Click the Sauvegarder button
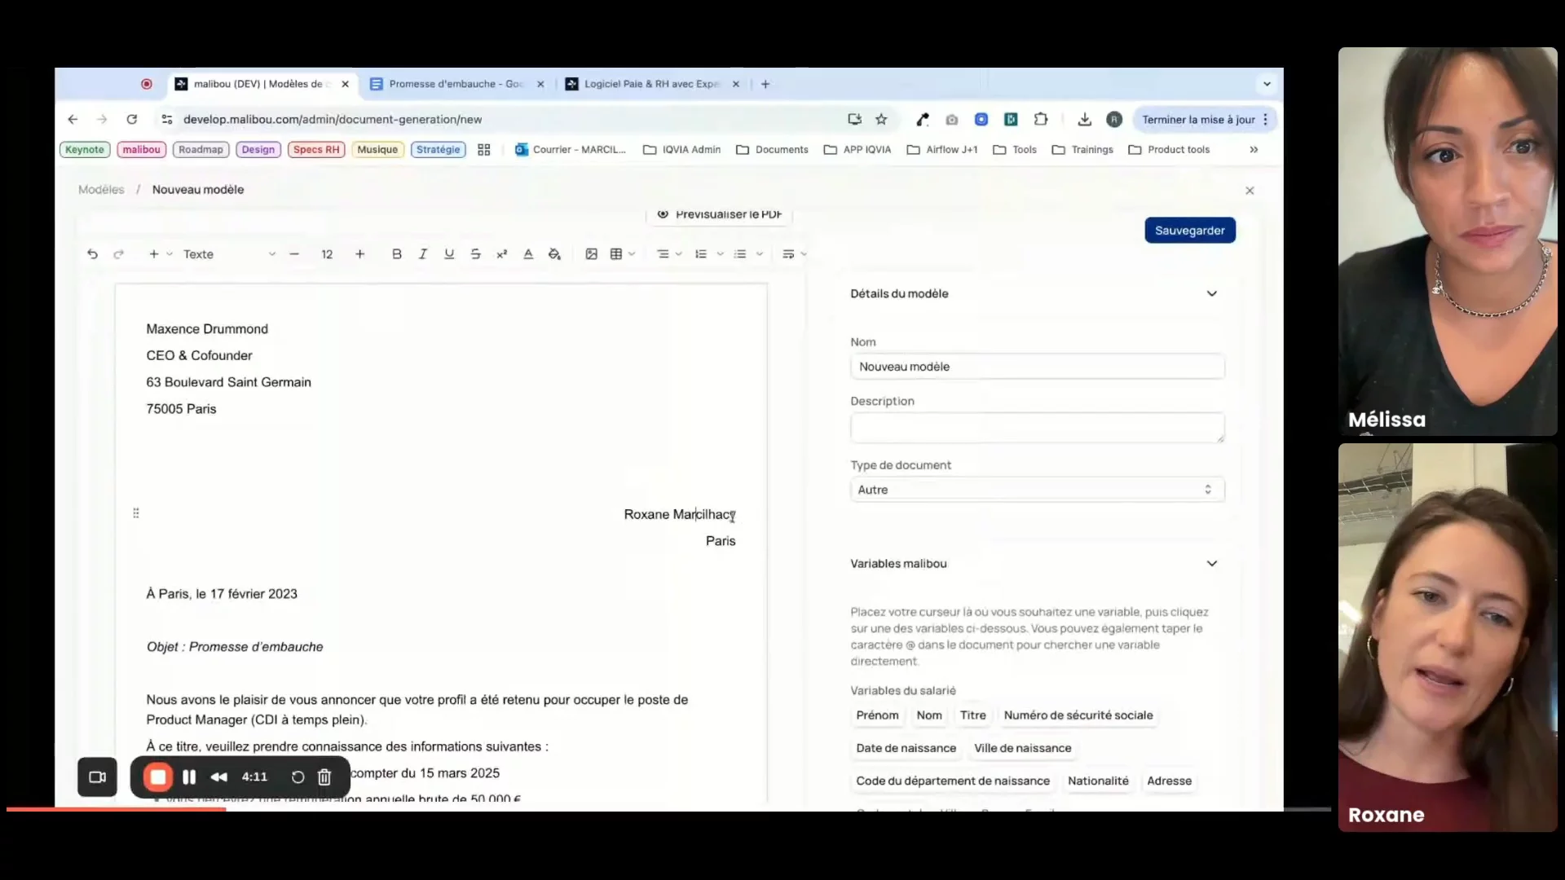1565x880 pixels. point(1189,231)
